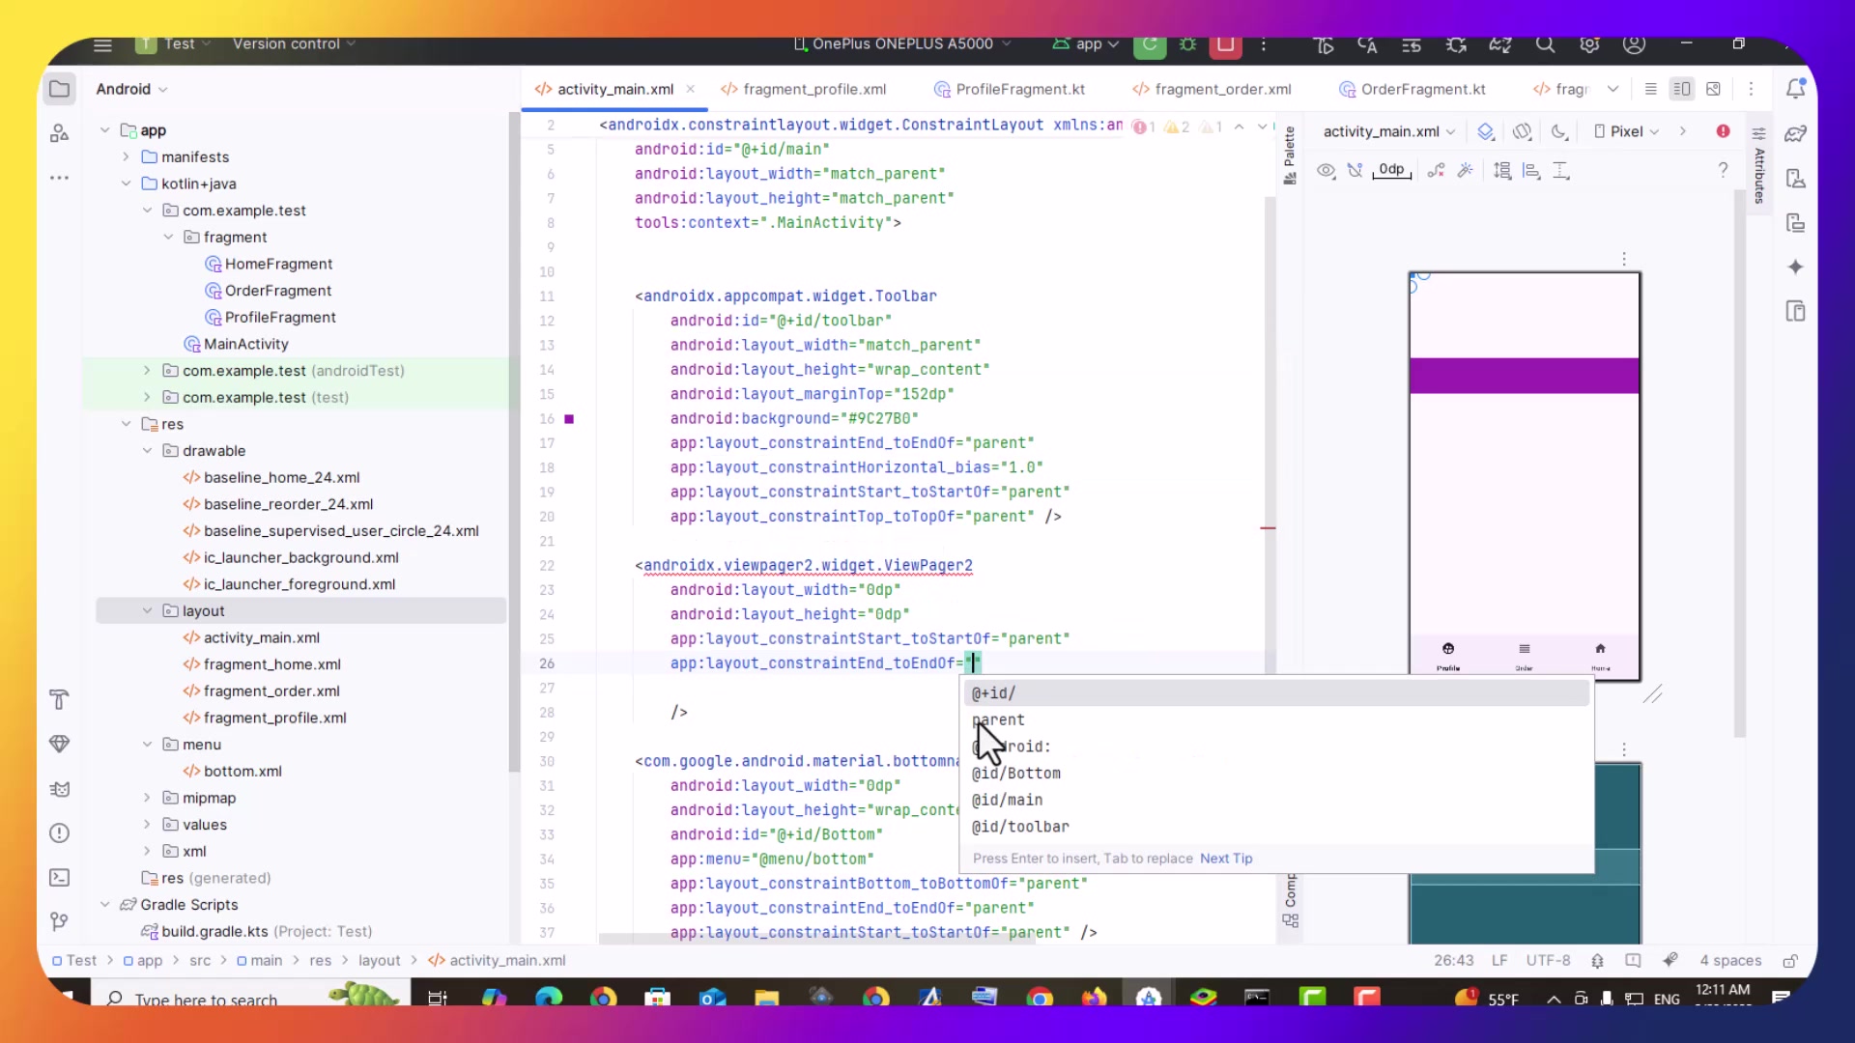This screenshot has height=1043, width=1855.
Task: Toggle View Options eye icon in the designer
Action: click(x=1326, y=171)
